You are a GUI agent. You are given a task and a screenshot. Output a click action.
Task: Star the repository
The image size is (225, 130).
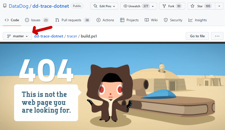201,6
